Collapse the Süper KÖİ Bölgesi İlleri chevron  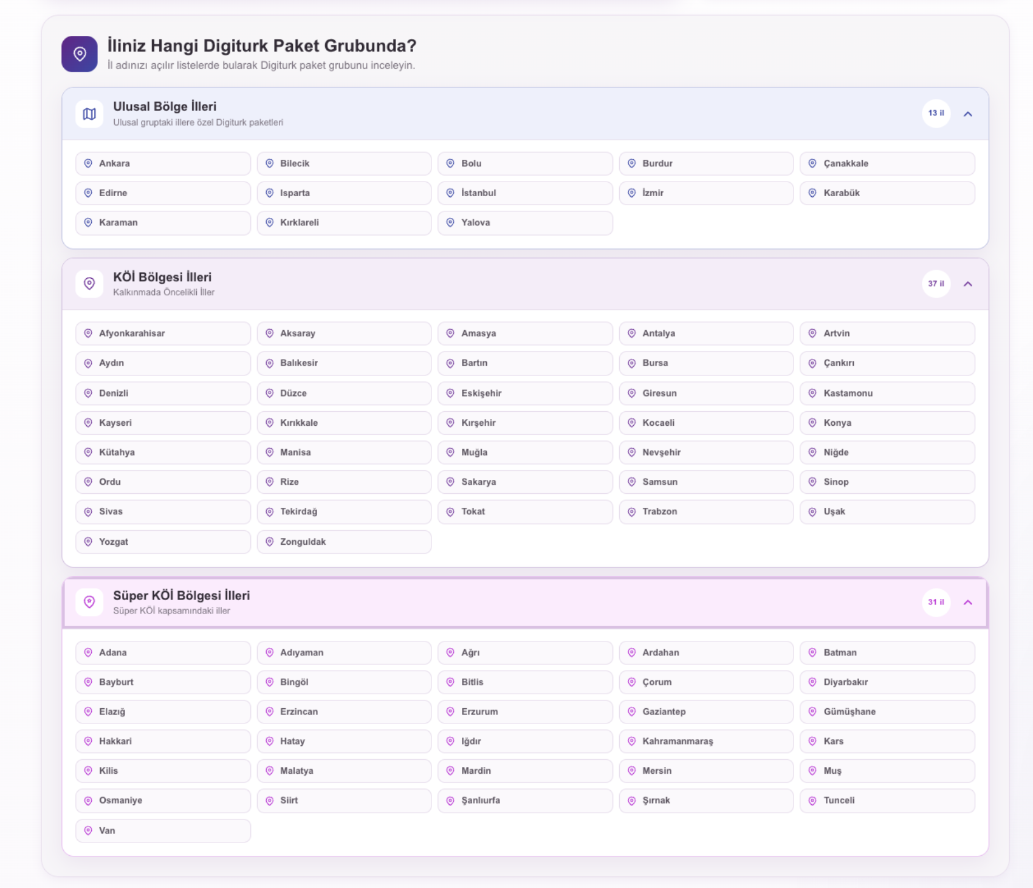[x=968, y=602]
